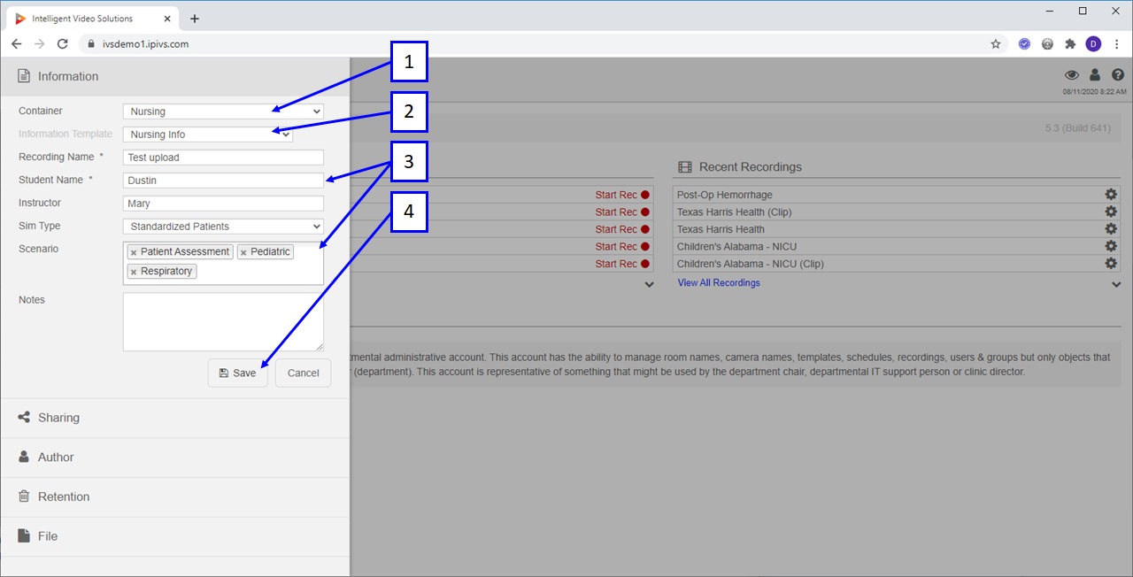Viewport: 1133px width, 577px height.
Task: Click inside the Notes text area
Action: [223, 322]
